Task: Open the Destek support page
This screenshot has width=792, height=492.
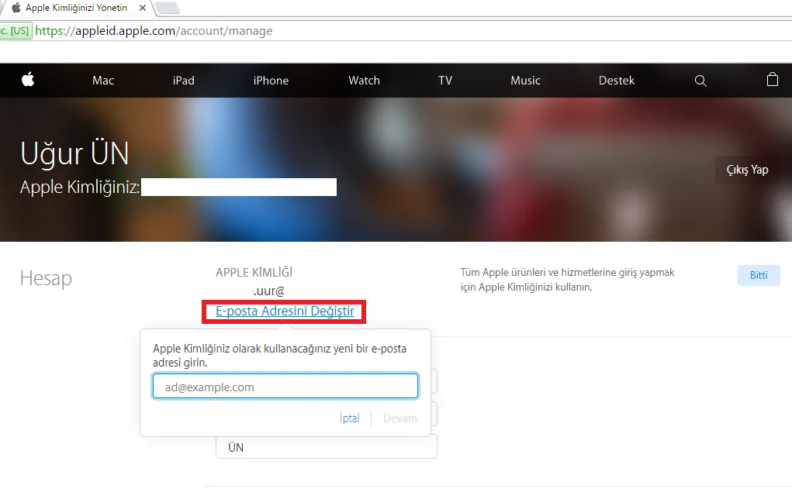Action: 617,81
